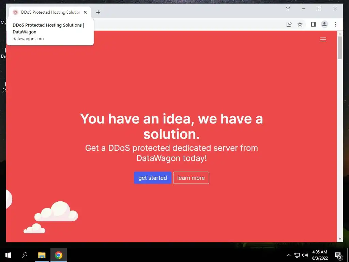This screenshot has width=349, height=262.
Task: Minimize the Chrome window
Action: pyautogui.click(x=304, y=9)
